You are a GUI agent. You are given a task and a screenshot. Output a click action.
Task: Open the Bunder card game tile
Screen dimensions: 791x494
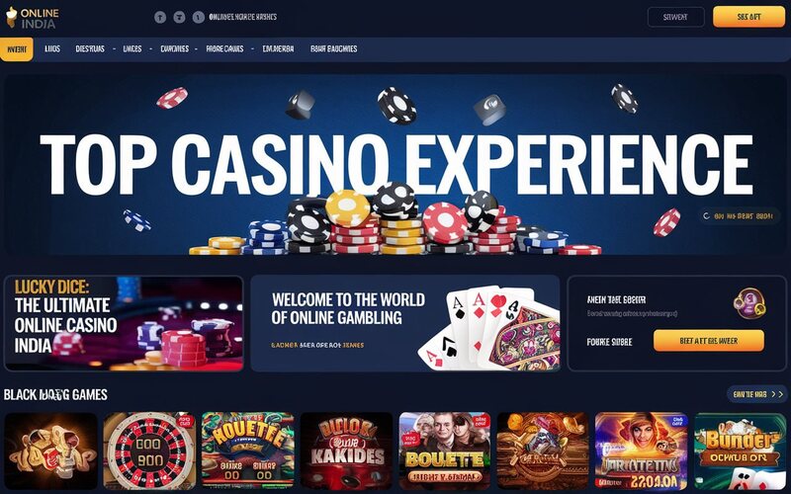pos(740,451)
